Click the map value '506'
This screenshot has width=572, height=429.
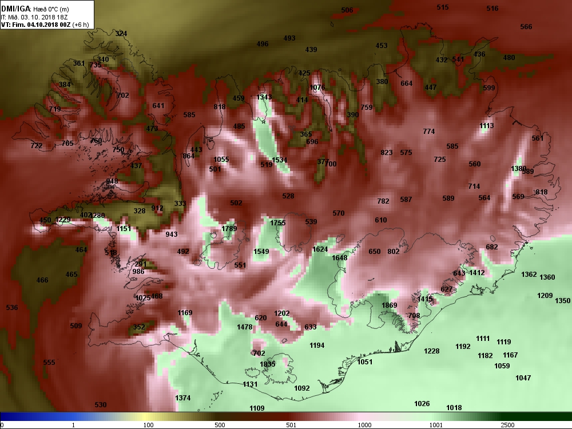(347, 10)
